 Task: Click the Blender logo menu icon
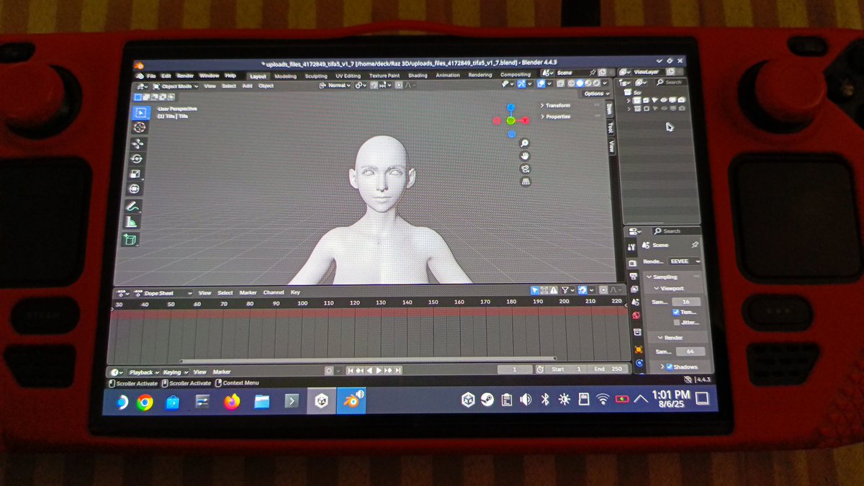click(x=140, y=76)
